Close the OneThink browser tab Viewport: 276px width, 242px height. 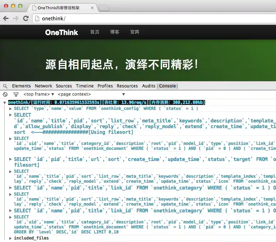click(x=92, y=8)
